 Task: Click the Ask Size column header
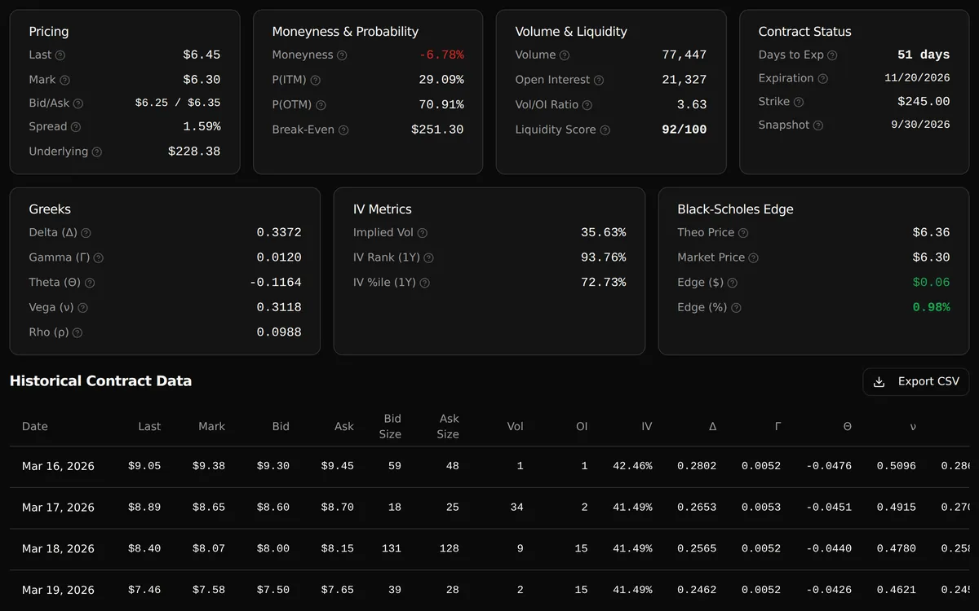click(448, 427)
